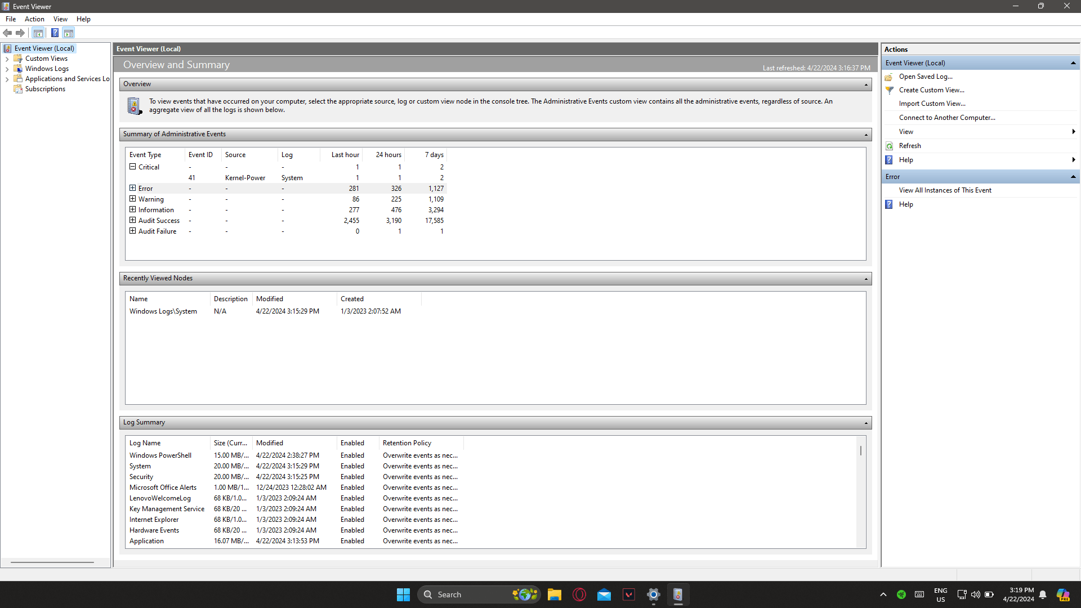Click the Forward arrow toolbar icon
Screen dimensions: 1081x608
click(20, 33)
